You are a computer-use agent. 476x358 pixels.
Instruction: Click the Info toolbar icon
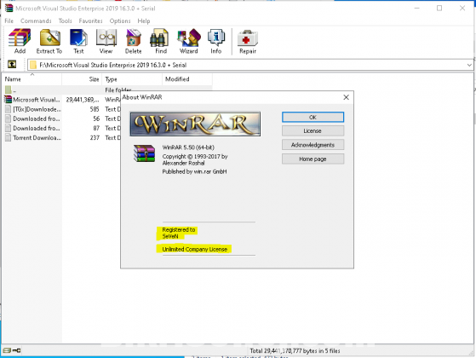216,38
